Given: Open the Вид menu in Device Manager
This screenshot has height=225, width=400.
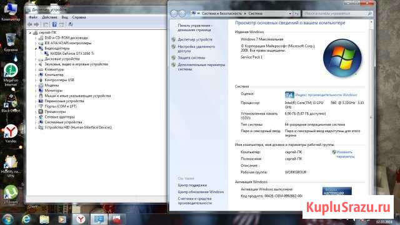Looking at the screenshot, I should [64, 17].
